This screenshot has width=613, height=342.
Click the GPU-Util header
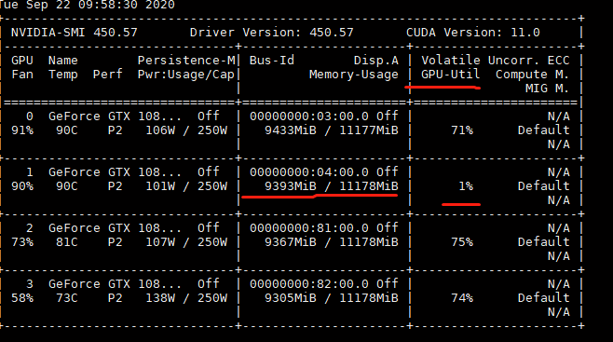point(450,75)
